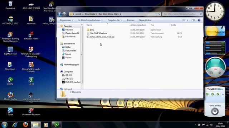Select Bibliotheken in navigation pane
This screenshot has width=229, height=128.
[69, 43]
